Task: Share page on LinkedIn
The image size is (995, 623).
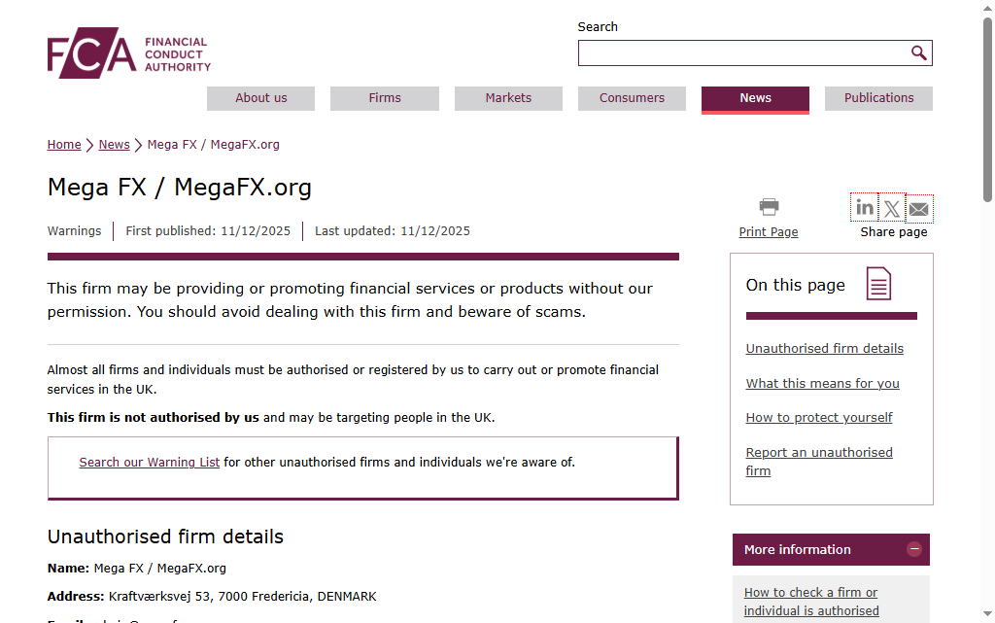Action: click(864, 207)
